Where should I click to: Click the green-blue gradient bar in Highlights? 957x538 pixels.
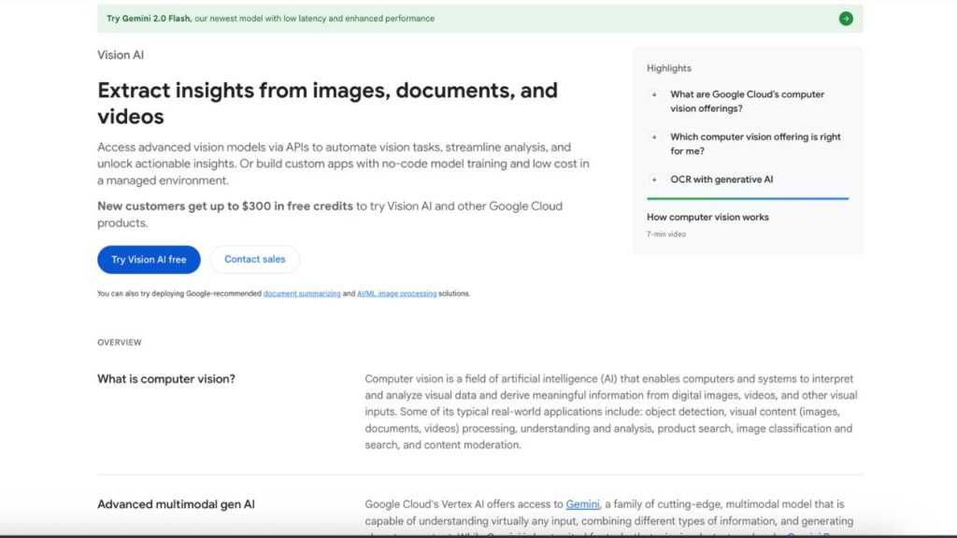pyautogui.click(x=747, y=198)
